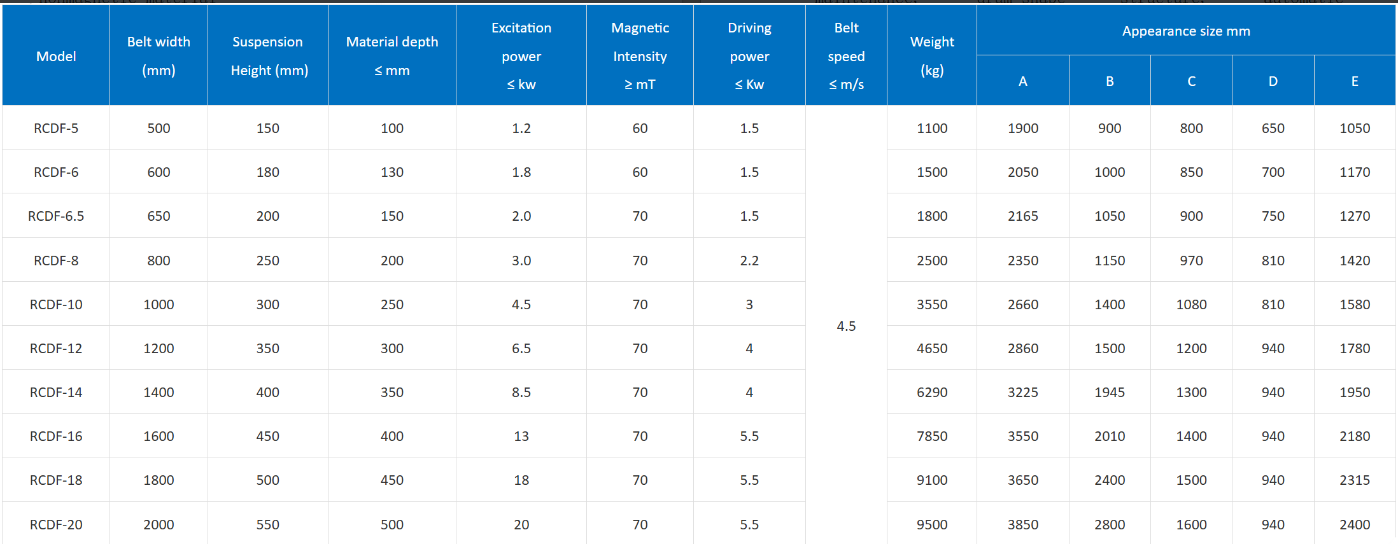Click the Suspension Height (mm) header
This screenshot has width=1398, height=544.
point(268,56)
